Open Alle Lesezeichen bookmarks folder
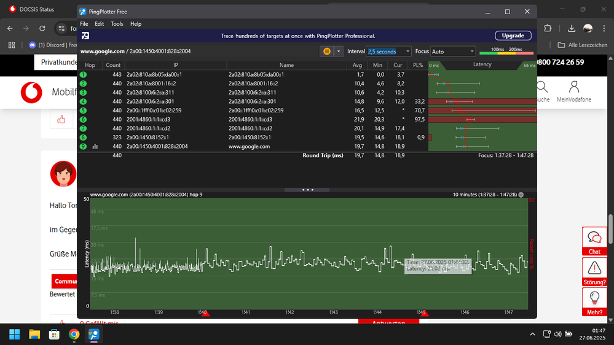The height and width of the screenshot is (345, 614). tap(582, 45)
